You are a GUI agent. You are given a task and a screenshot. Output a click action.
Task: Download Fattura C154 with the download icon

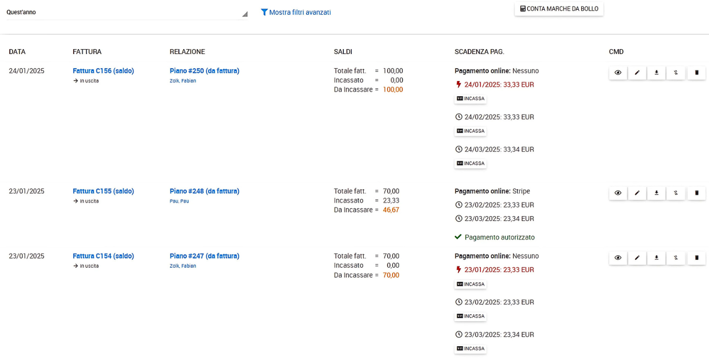(656, 258)
